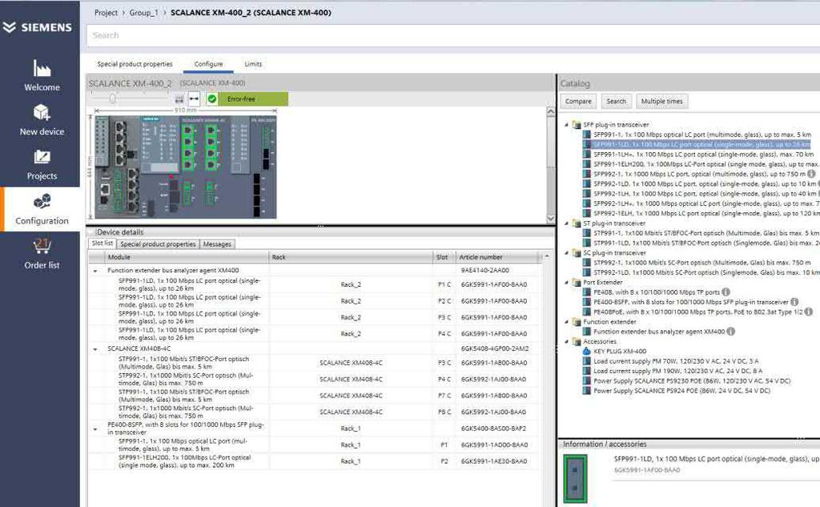
Task: Open the Messages tab
Action: coord(217,243)
